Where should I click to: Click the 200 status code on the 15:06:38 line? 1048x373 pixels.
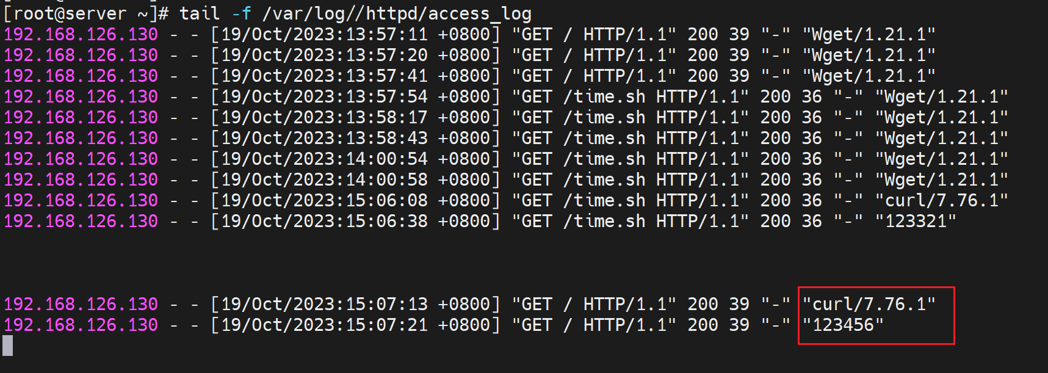775,221
